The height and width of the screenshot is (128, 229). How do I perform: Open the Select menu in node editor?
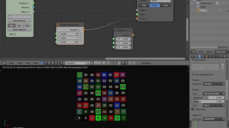pyautogui.click(x=20, y=63)
